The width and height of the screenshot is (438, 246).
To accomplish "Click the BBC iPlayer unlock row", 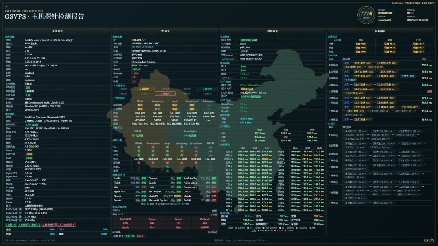I will pos(165,191).
